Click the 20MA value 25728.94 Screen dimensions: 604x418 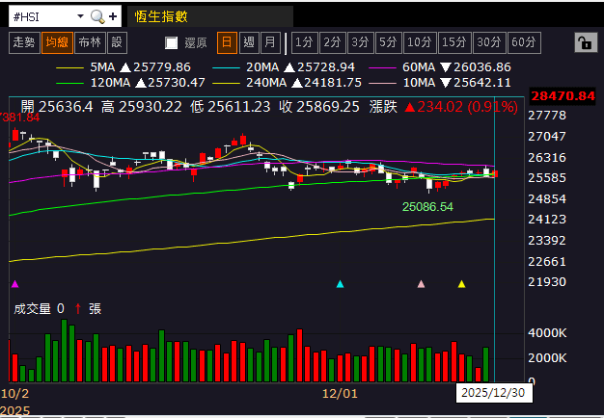[x=326, y=67]
